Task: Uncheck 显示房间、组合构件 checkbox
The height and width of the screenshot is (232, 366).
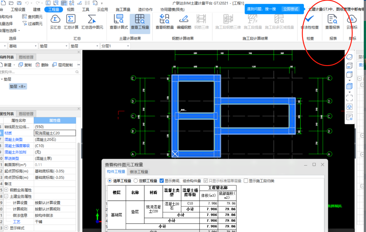Action: [161, 181]
